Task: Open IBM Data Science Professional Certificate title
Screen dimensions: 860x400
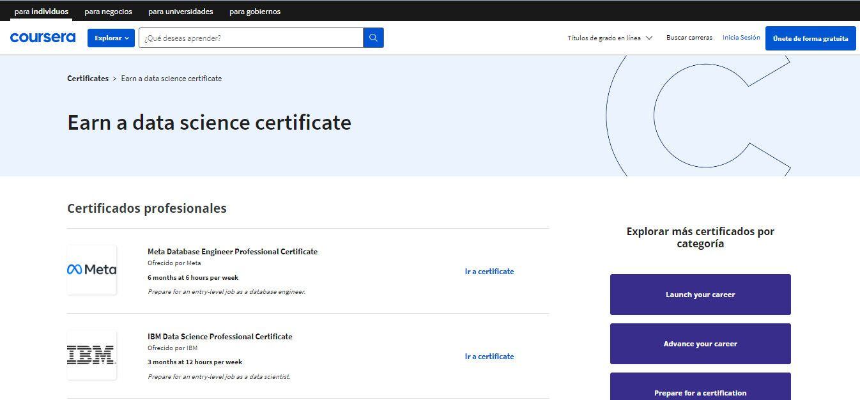Action: coord(220,337)
